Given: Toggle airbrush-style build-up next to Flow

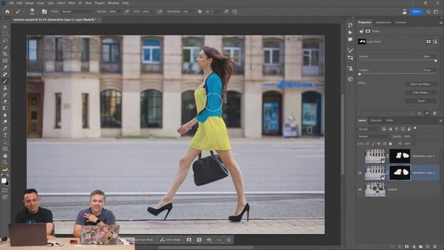Looking at the screenshot, I should coord(160,12).
